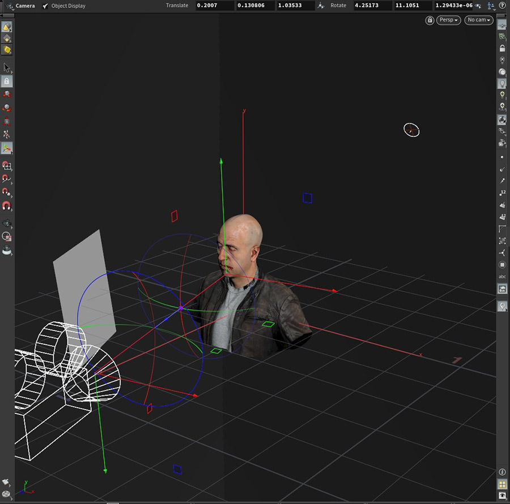Enable high quality lighting with shadows
Screen dimensions: 510x504
click(x=502, y=106)
